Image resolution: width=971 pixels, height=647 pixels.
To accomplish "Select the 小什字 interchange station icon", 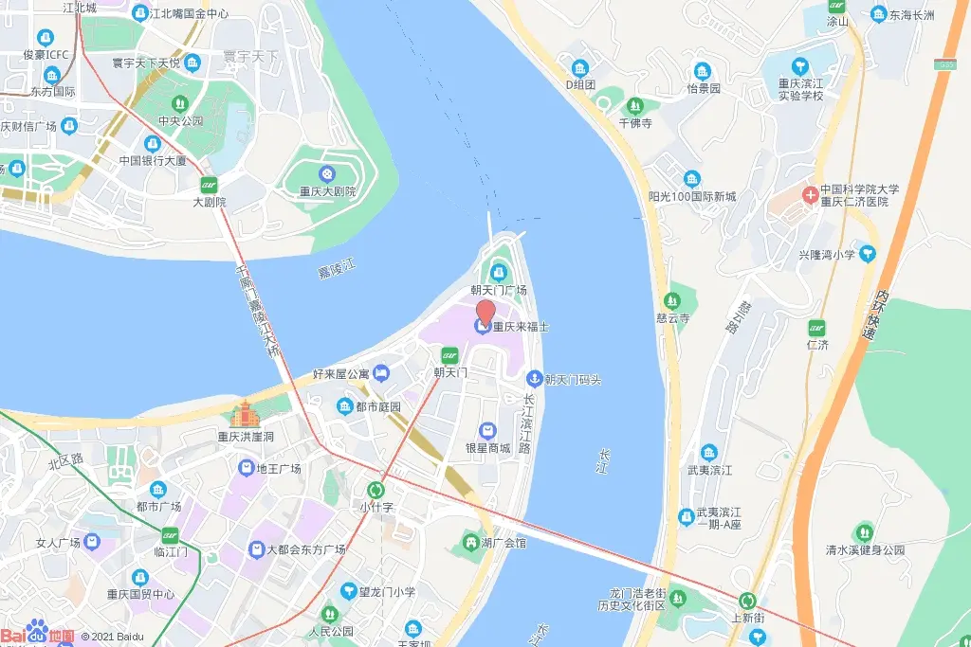I will click(376, 491).
